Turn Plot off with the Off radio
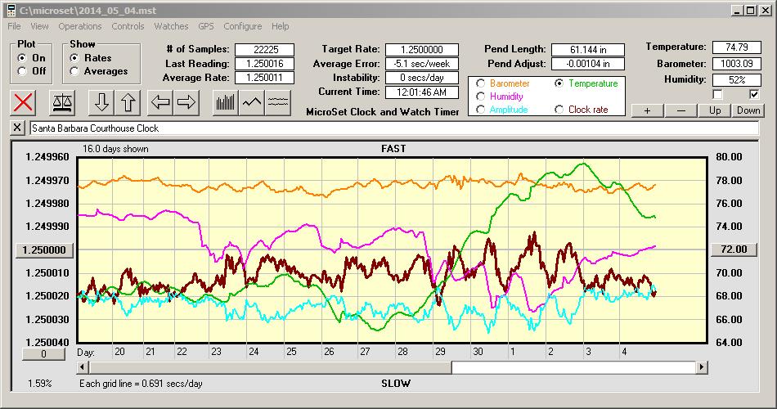The height and width of the screenshot is (409, 777). [x=21, y=71]
